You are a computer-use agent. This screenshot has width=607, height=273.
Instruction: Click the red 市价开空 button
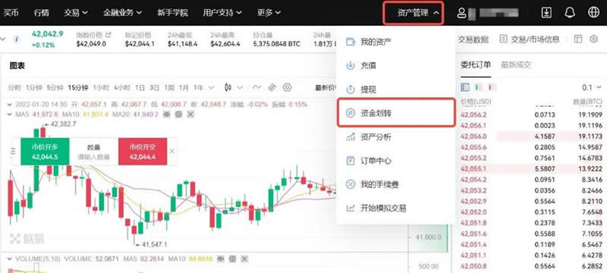point(143,152)
